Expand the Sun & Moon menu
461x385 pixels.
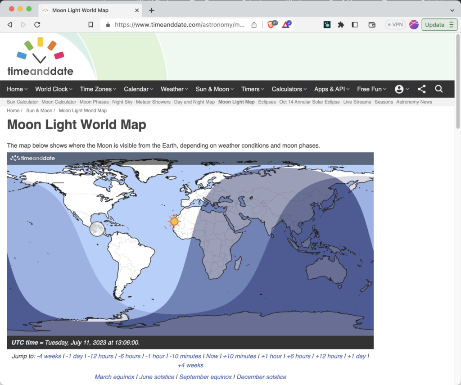coord(215,89)
